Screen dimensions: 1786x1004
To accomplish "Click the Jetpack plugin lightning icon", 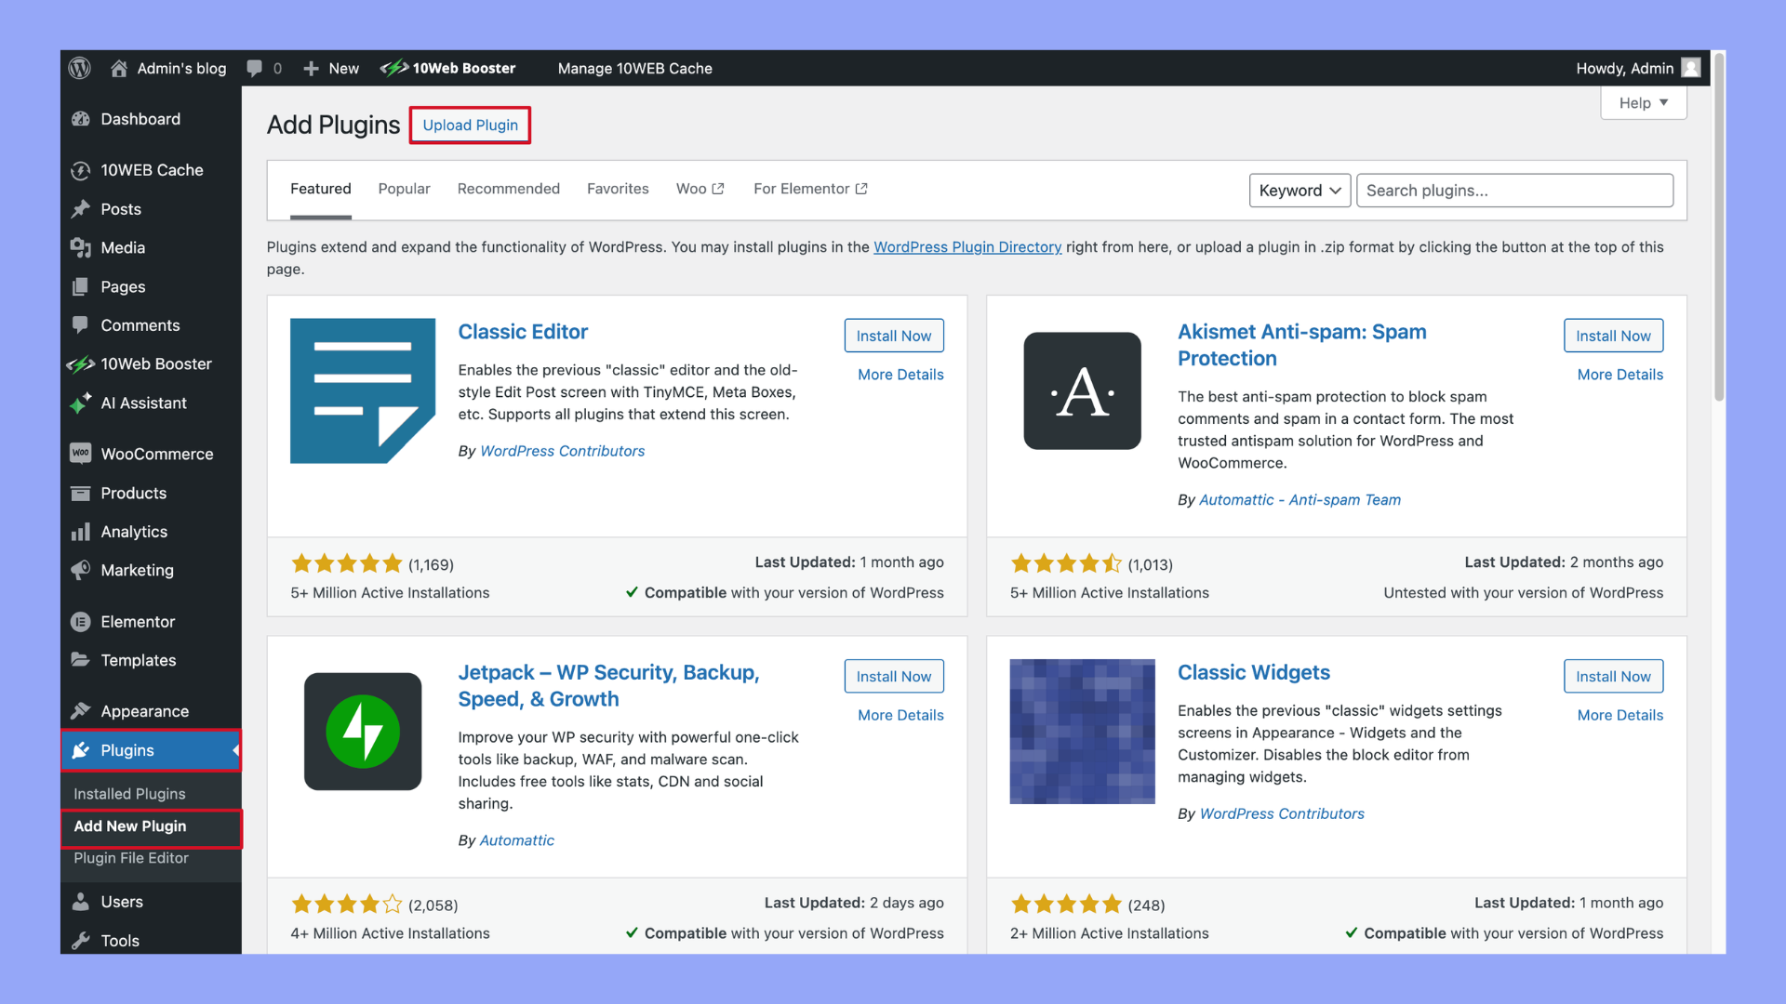I will pyautogui.click(x=363, y=732).
